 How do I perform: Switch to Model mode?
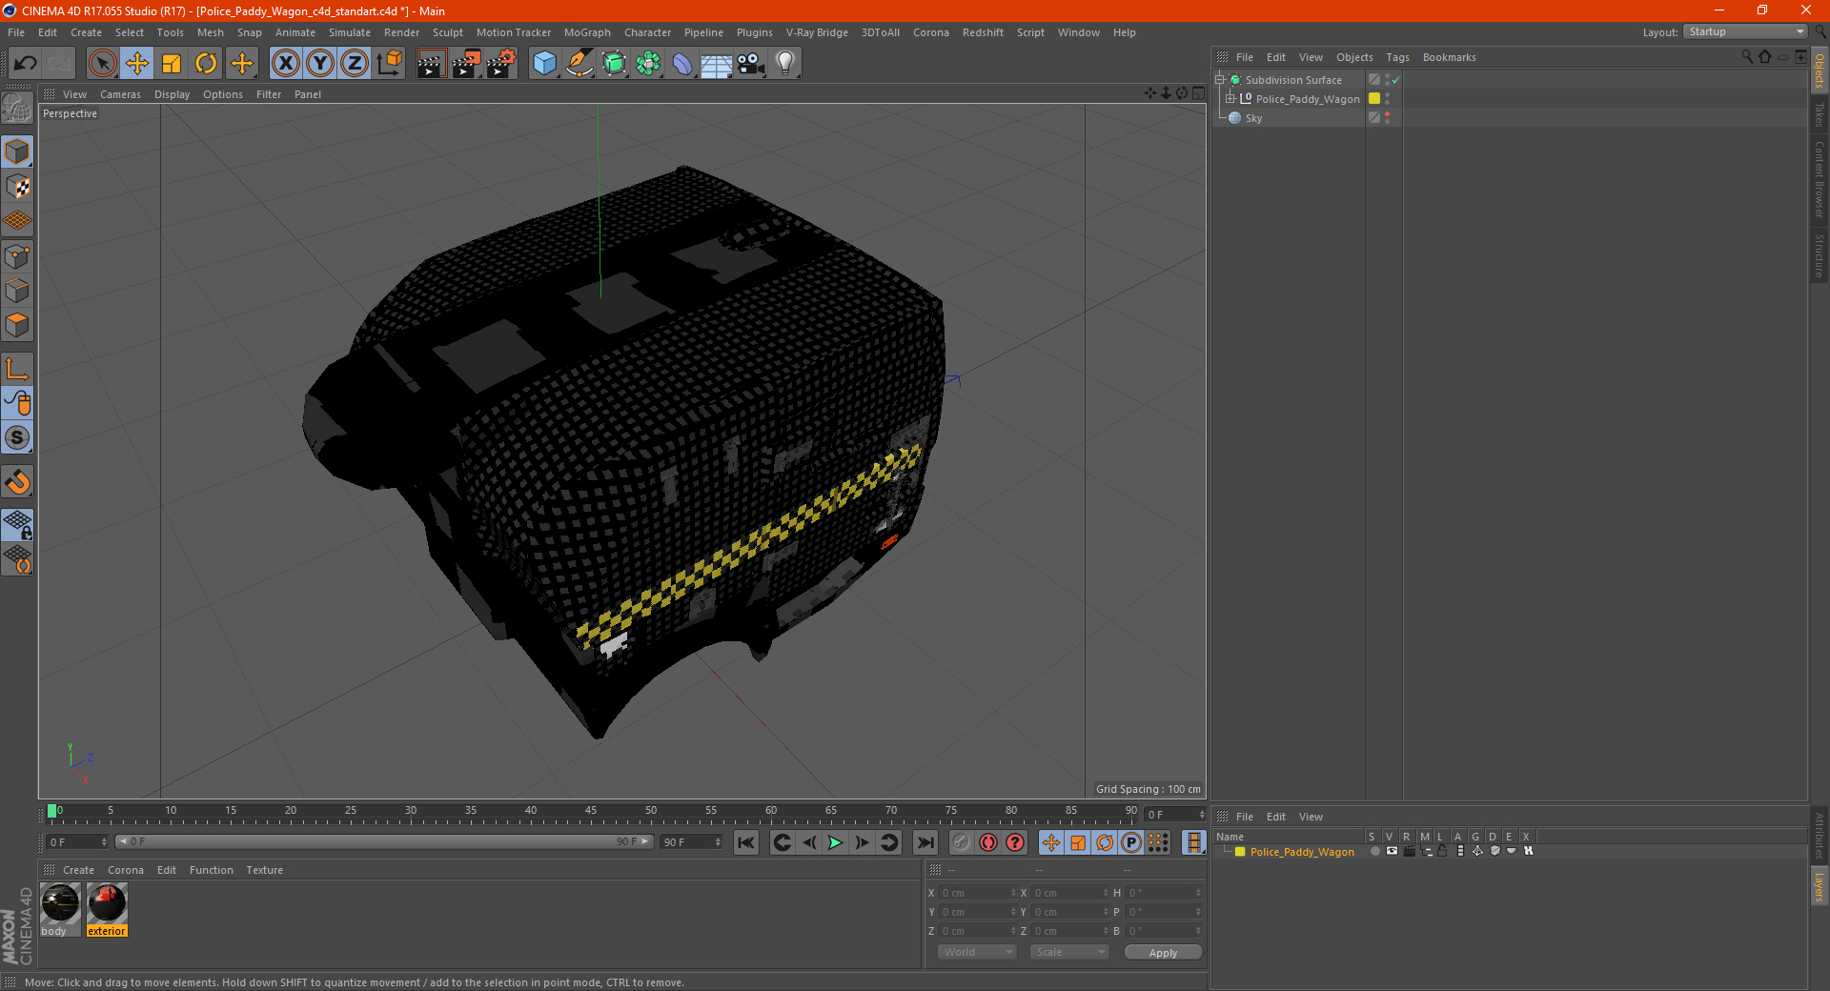(x=17, y=152)
